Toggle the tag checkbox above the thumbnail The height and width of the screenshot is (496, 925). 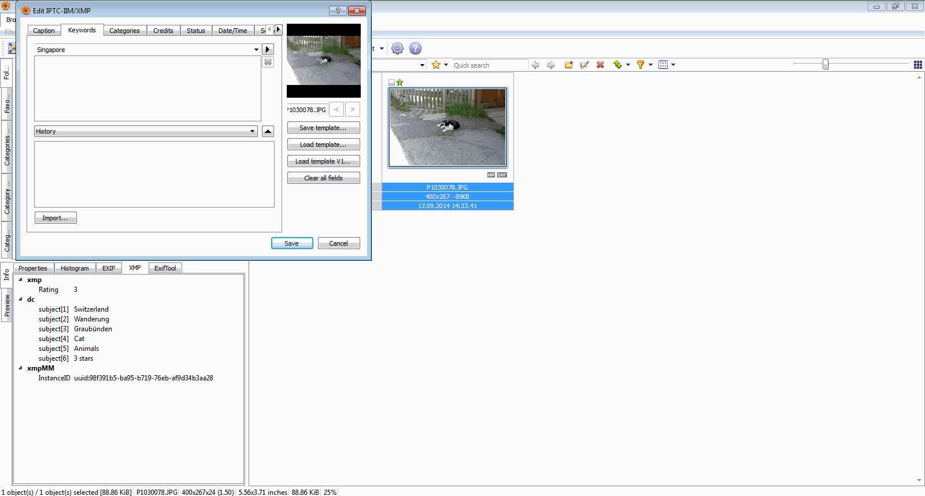point(391,83)
